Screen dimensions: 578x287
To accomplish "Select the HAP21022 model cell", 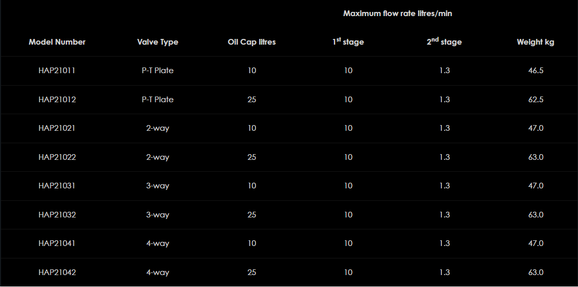I will [x=57, y=157].
